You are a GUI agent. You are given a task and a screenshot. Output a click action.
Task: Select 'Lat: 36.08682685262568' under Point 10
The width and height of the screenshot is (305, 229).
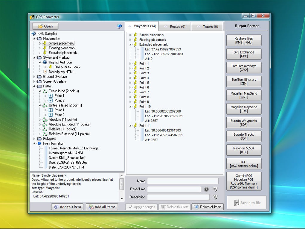tap(163, 111)
